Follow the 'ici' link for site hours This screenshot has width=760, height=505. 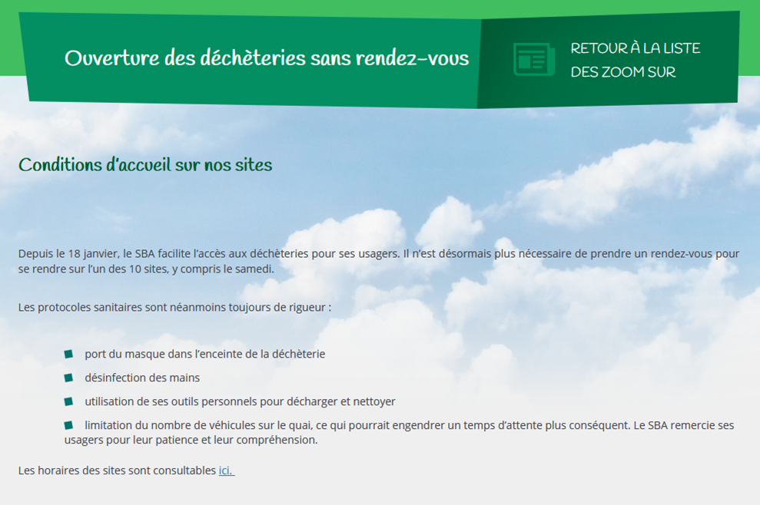point(226,470)
